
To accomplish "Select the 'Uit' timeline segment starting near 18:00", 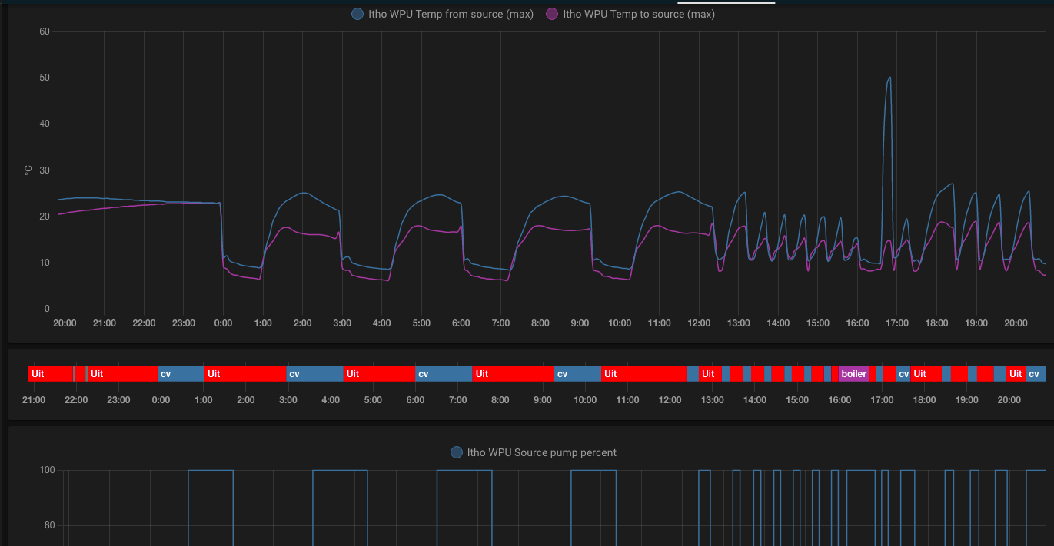I will pos(926,374).
